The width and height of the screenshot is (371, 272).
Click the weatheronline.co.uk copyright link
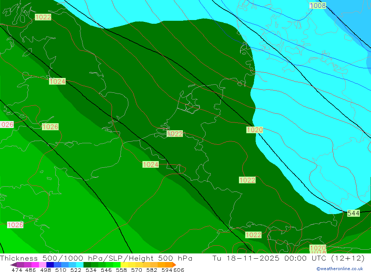click(340, 269)
